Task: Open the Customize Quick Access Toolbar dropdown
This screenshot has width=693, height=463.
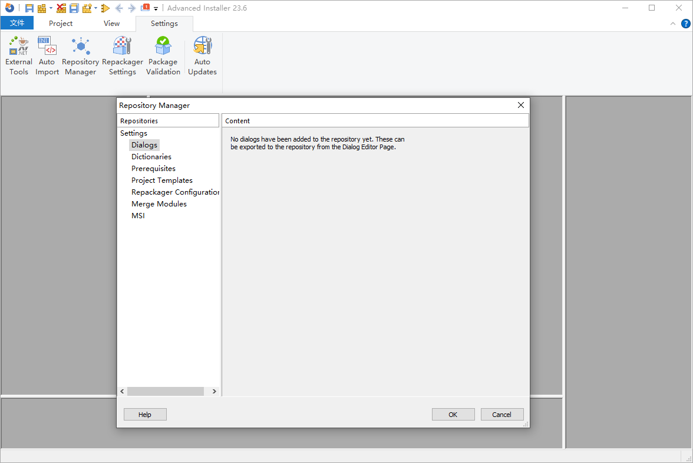Action: [156, 9]
